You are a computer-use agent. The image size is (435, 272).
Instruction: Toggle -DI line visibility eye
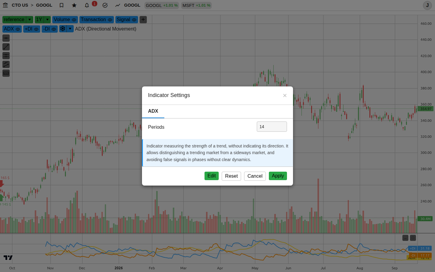(x=54, y=29)
